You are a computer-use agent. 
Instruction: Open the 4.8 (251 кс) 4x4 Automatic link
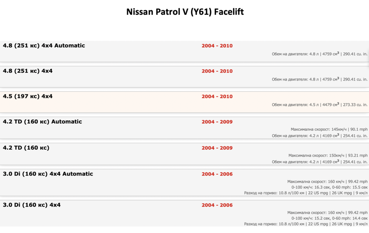point(44,46)
